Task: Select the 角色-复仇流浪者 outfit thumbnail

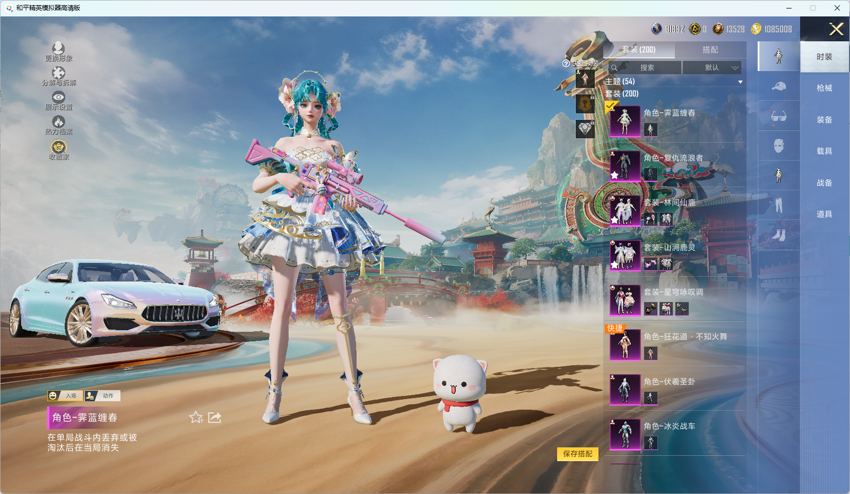Action: tap(625, 166)
